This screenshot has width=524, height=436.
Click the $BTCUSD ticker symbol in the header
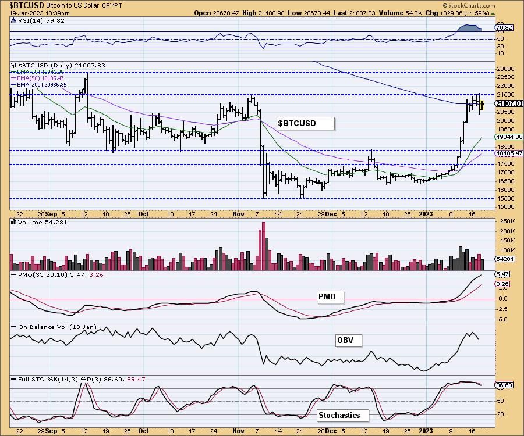coord(27,5)
